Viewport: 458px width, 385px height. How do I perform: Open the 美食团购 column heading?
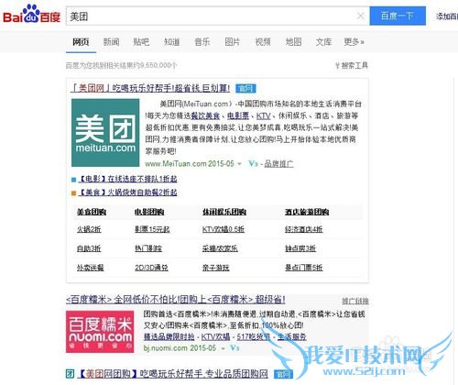click(92, 212)
